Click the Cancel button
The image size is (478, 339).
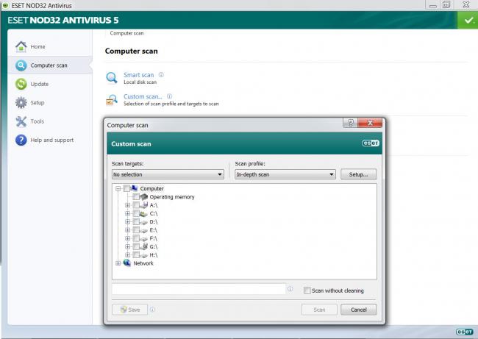click(359, 310)
